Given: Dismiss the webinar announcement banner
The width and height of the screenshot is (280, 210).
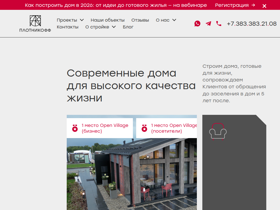Looking at the screenshot, I should coord(264,5).
